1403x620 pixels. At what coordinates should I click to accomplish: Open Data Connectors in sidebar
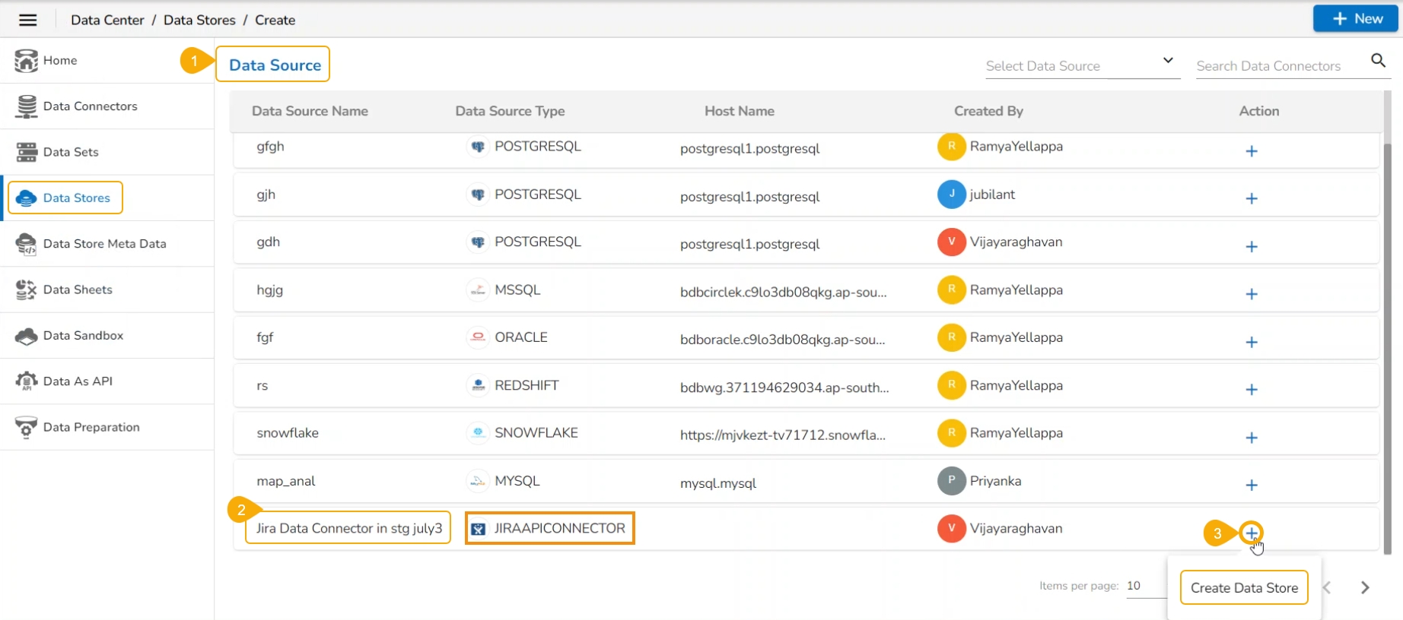tap(90, 106)
